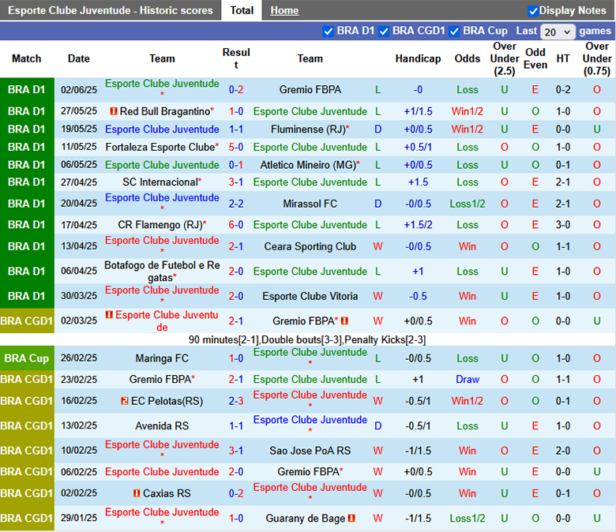The image size is (616, 532).
Task: Open Gremio FBPA team in 02/06/25 row
Action: (310, 90)
